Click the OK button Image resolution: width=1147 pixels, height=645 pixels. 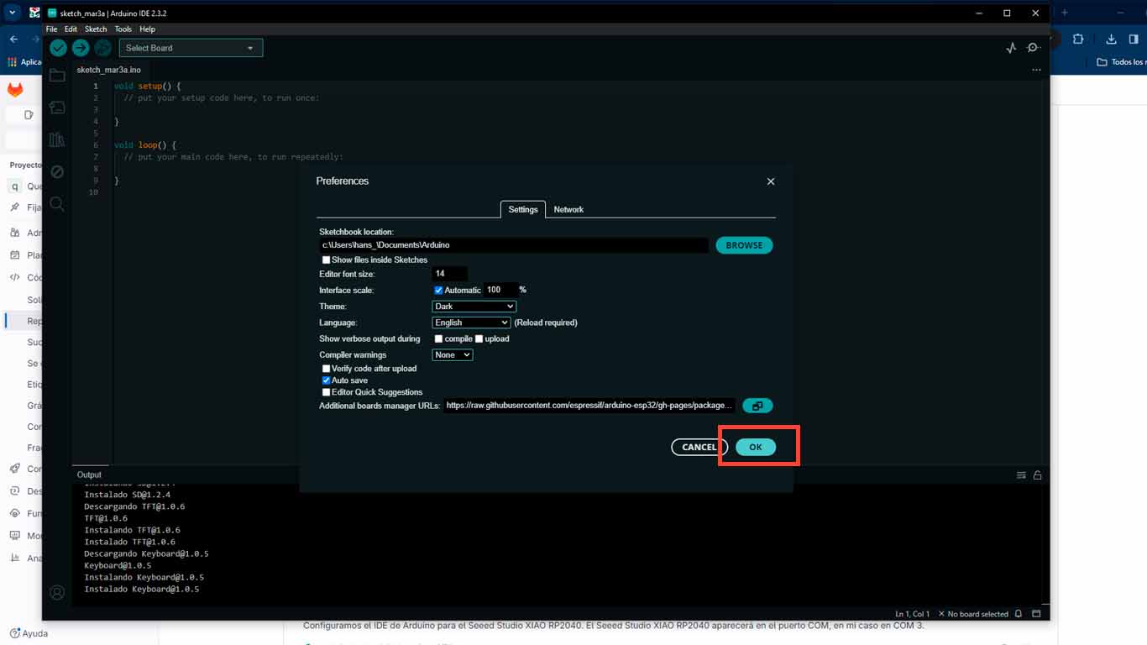[x=756, y=448]
